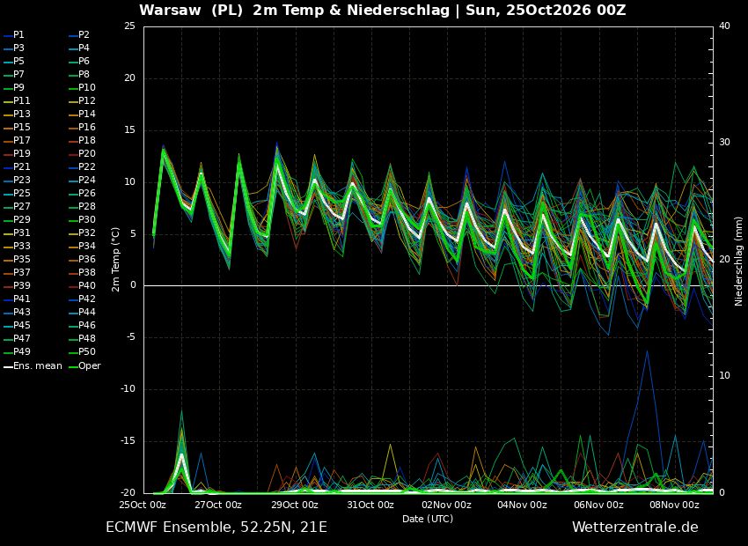Choose the "31Oct 00z" date label
The height and width of the screenshot is (546, 748).
click(x=371, y=505)
